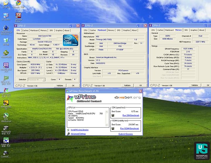Run the 1024M Benchmark link
Viewport: 211px width, 163px height.
[130, 129]
